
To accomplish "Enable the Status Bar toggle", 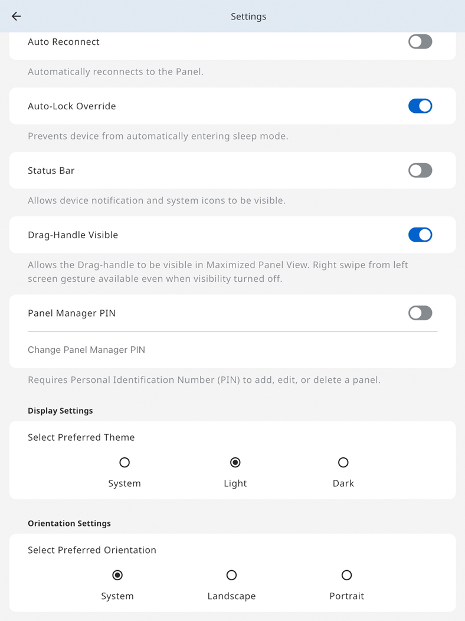I will pos(420,171).
